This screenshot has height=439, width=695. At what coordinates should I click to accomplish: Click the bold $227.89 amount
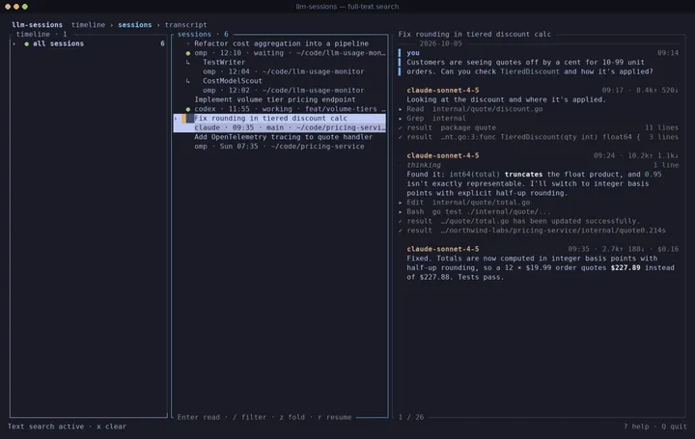(x=625, y=267)
